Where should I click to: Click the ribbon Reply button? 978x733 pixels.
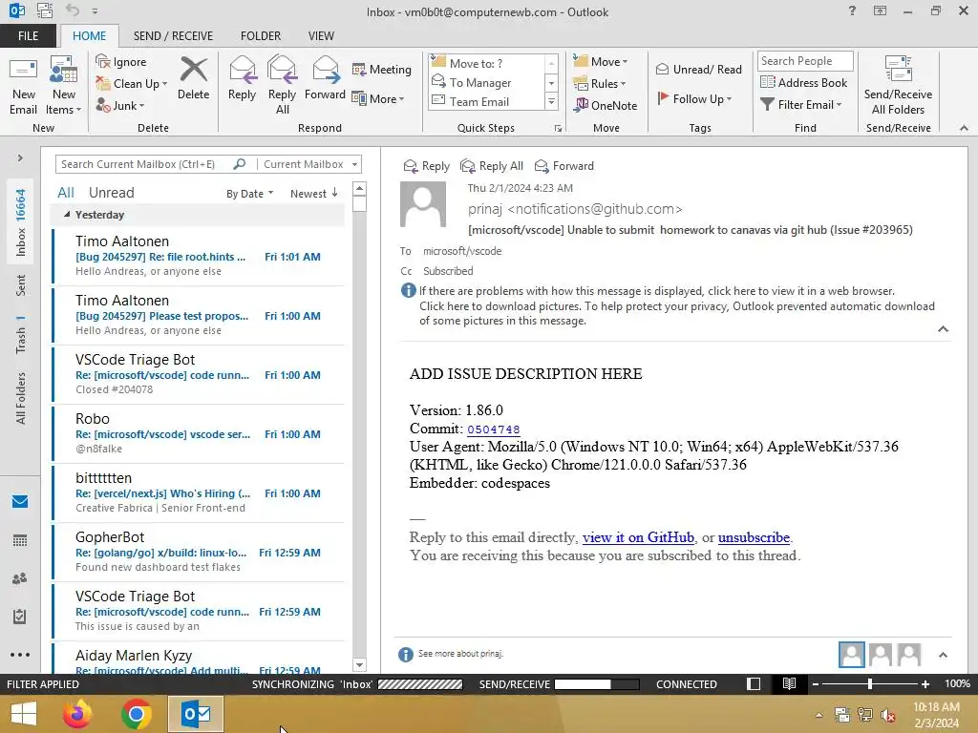coord(242,78)
